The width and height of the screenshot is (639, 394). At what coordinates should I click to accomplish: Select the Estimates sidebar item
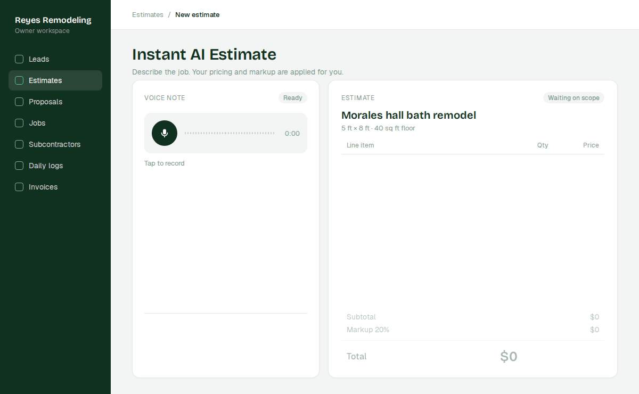[x=55, y=80]
